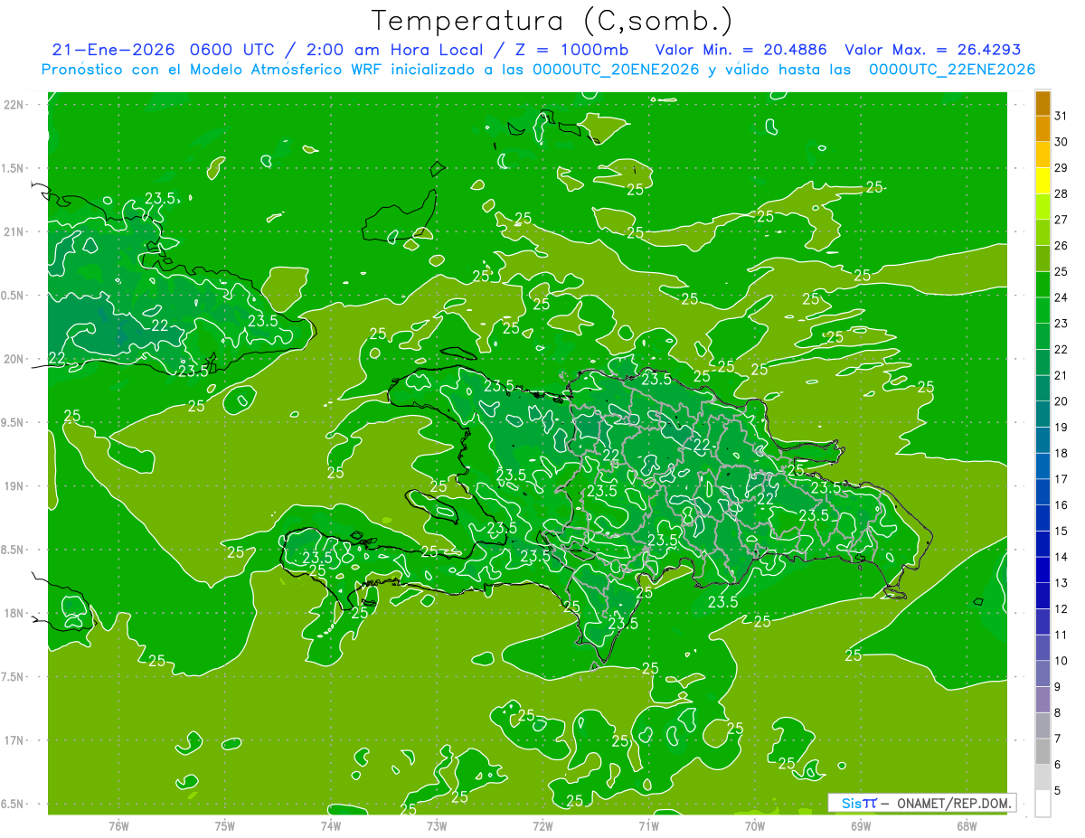Select initialization time "0000UTC_20ENE2026"
This screenshot has width=1085, height=838.
pyautogui.click(x=616, y=70)
